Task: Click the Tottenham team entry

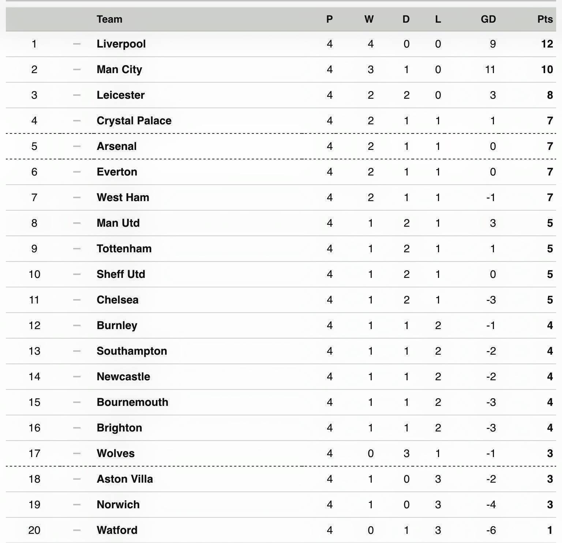Action: 124,249
